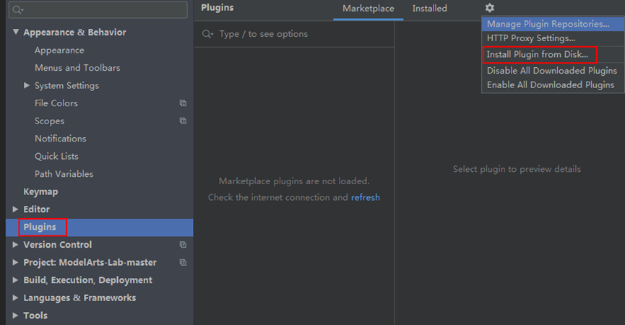Focus the plugin search field
This screenshot has width=625, height=325.
click(303, 34)
